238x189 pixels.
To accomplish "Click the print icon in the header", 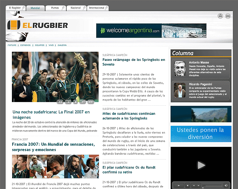I will 220,16.
